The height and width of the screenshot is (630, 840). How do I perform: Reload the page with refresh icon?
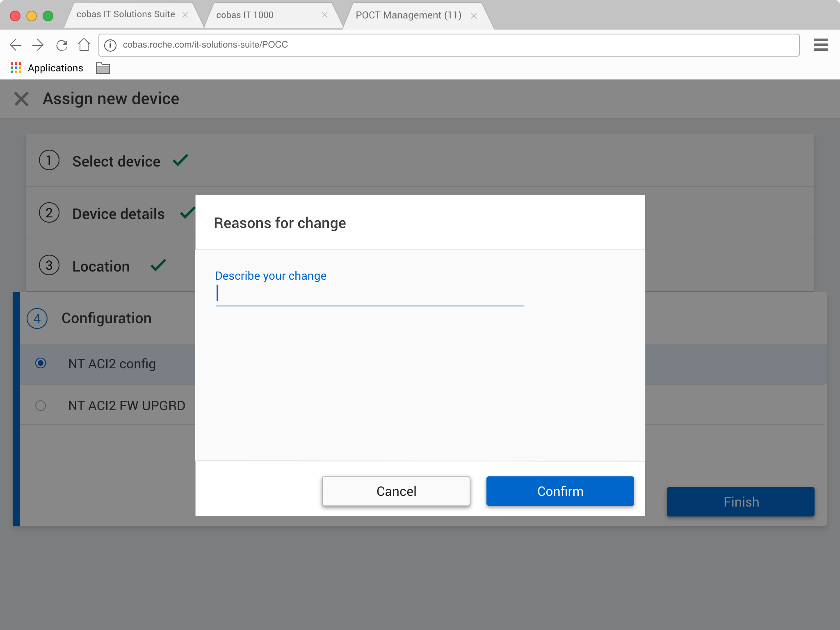point(62,45)
